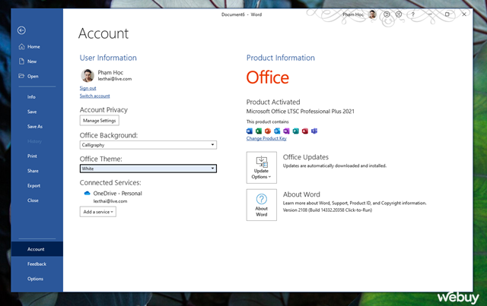This screenshot has width=487, height=306.
Task: Click the user photo under User Information
Action: 88,75
